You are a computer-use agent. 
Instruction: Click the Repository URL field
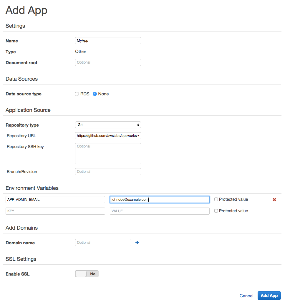tap(108, 136)
